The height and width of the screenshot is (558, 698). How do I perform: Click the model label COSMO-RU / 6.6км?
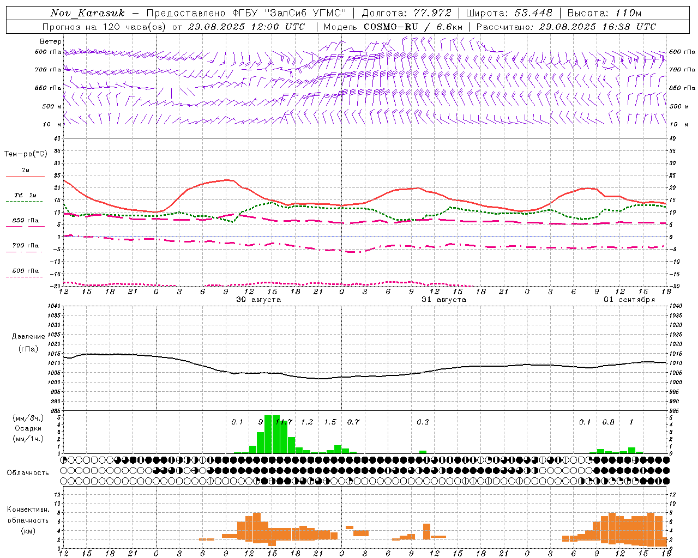point(413,27)
